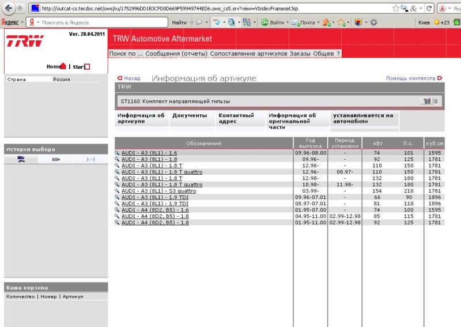
Task: Click the site favicon in the address bar
Action: [x=35, y=9]
